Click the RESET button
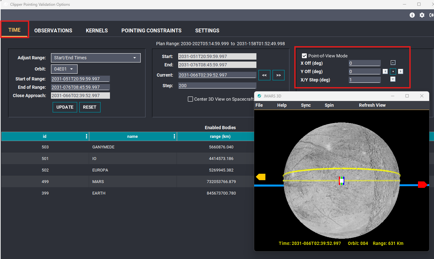This screenshot has height=259, width=434. [90, 107]
